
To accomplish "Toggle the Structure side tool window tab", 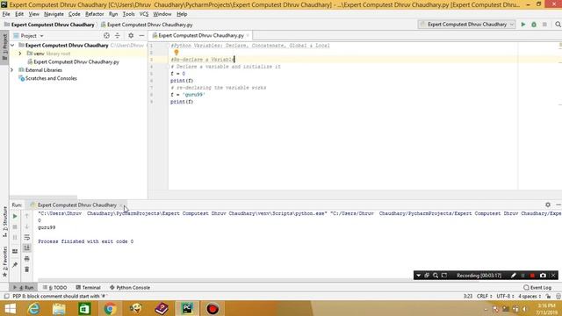I will point(4,221).
